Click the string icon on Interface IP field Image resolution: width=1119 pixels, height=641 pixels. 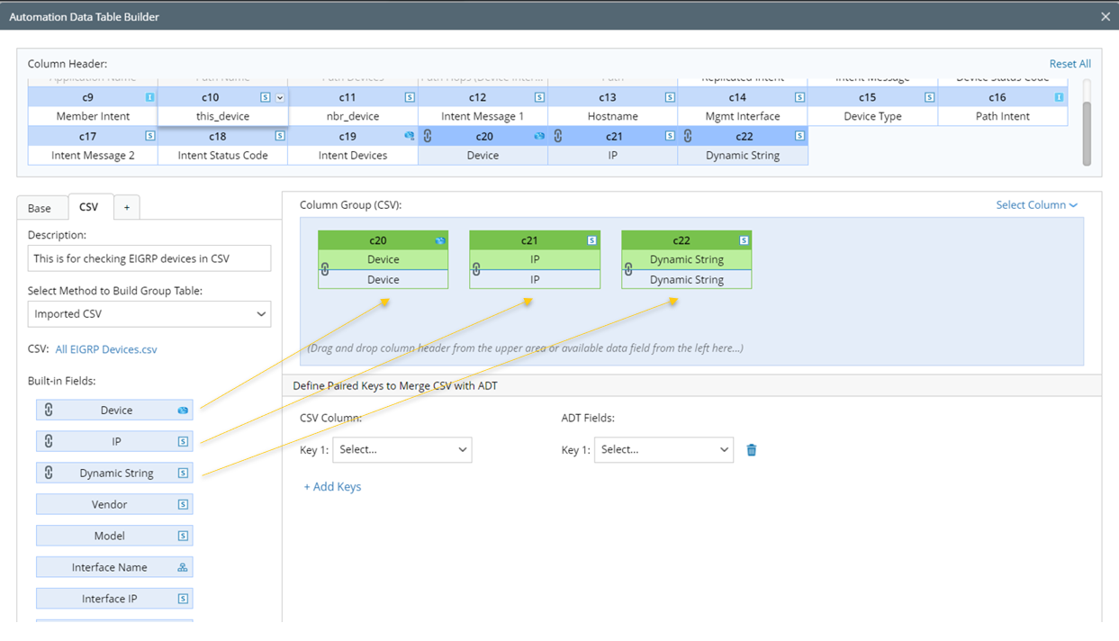pos(183,599)
